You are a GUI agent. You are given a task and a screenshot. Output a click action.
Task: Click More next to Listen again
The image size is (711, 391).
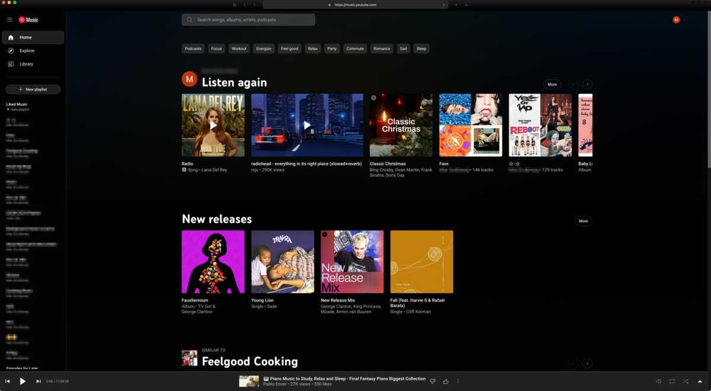point(552,84)
